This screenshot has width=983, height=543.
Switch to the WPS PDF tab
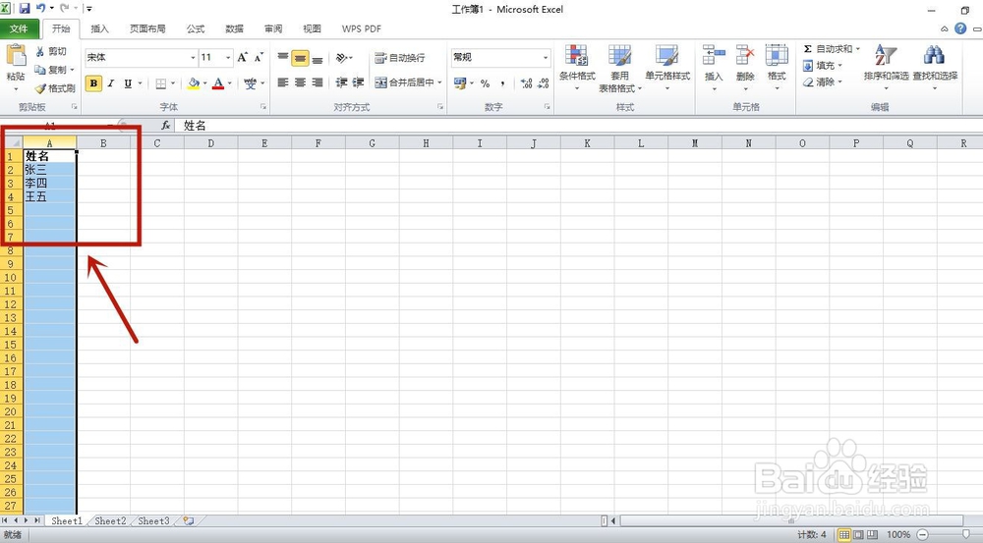[361, 28]
